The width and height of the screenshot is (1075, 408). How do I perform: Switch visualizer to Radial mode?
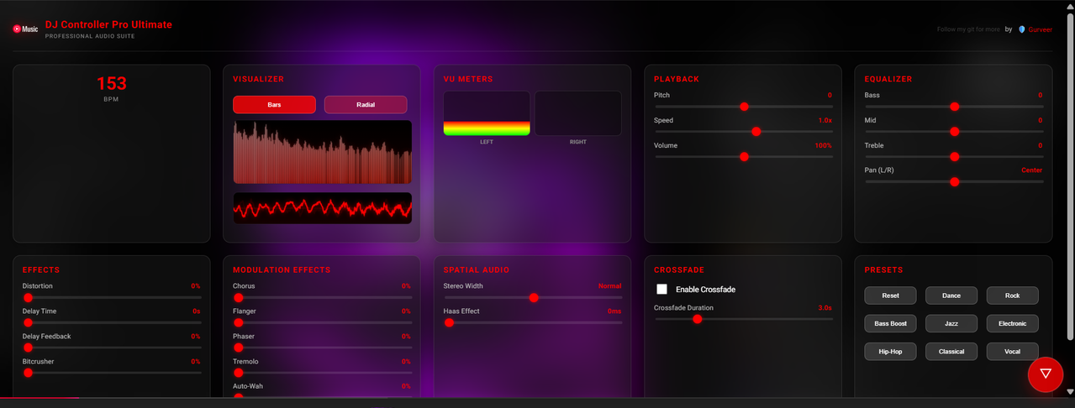pos(366,105)
